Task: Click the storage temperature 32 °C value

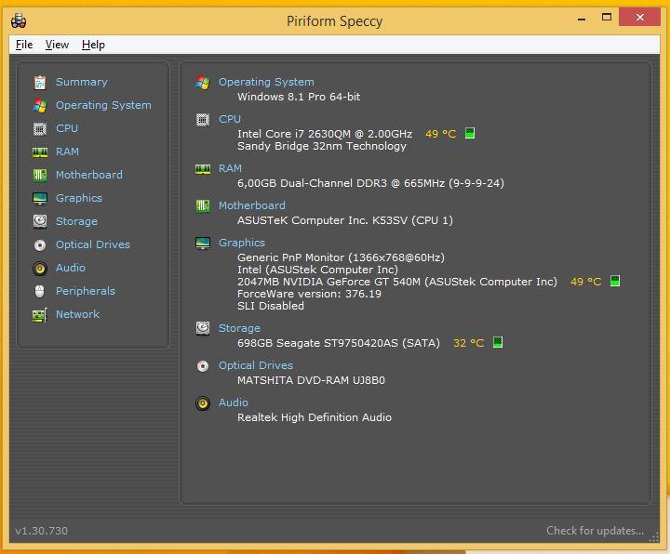Action: (x=468, y=343)
